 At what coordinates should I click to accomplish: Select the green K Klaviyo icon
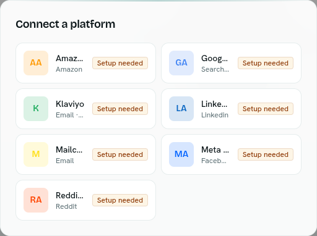pos(36,109)
